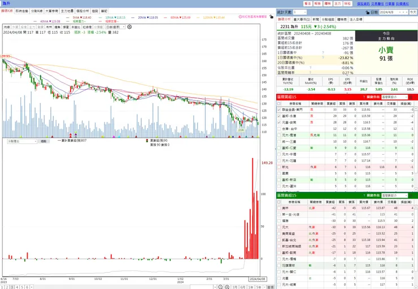Set chart range with 3月 button
Screen dimensions: 418x289
[x=234, y=287]
